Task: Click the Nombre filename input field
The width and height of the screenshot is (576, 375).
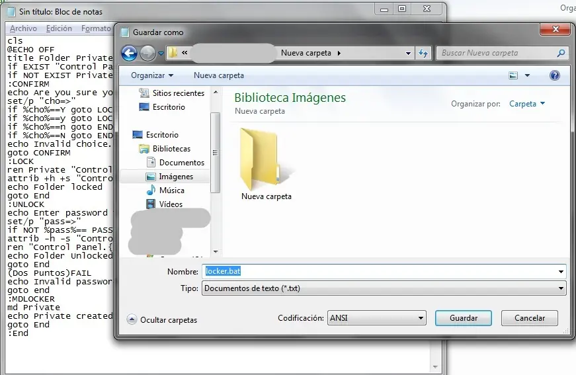Action: (384, 271)
